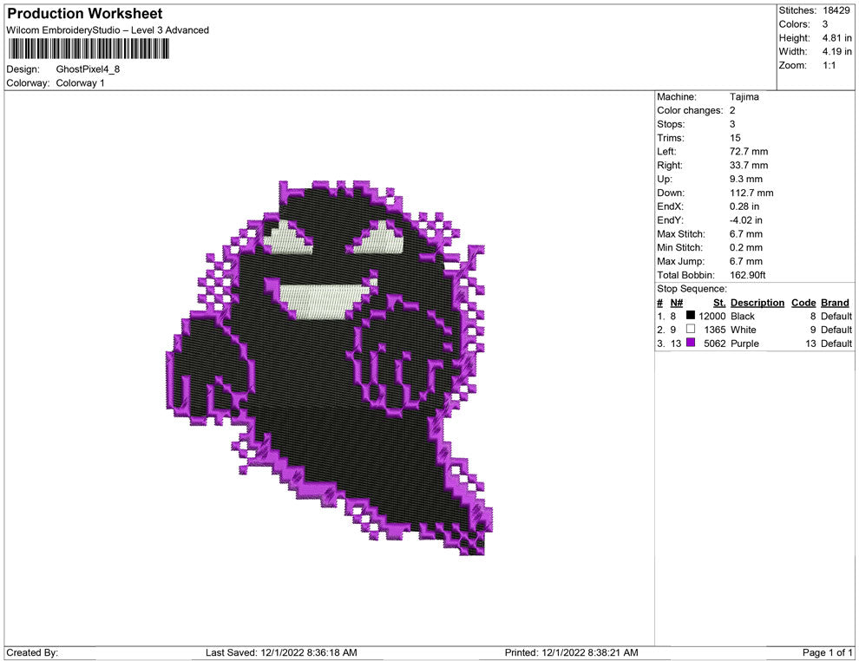The height and width of the screenshot is (661, 859).
Task: Click the barcode under the worksheet title
Action: coord(88,49)
